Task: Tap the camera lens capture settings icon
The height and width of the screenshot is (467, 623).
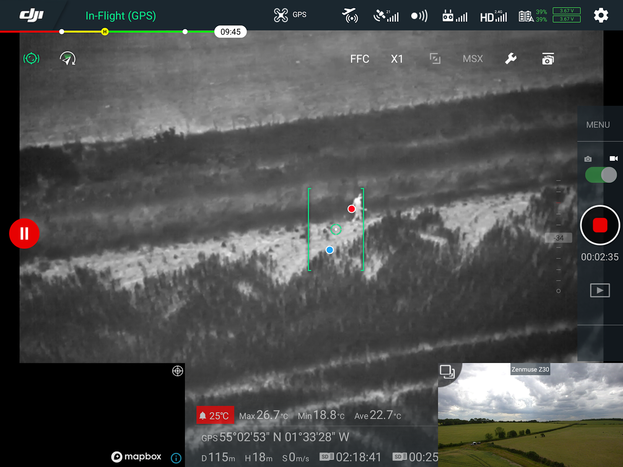Action: [548, 59]
